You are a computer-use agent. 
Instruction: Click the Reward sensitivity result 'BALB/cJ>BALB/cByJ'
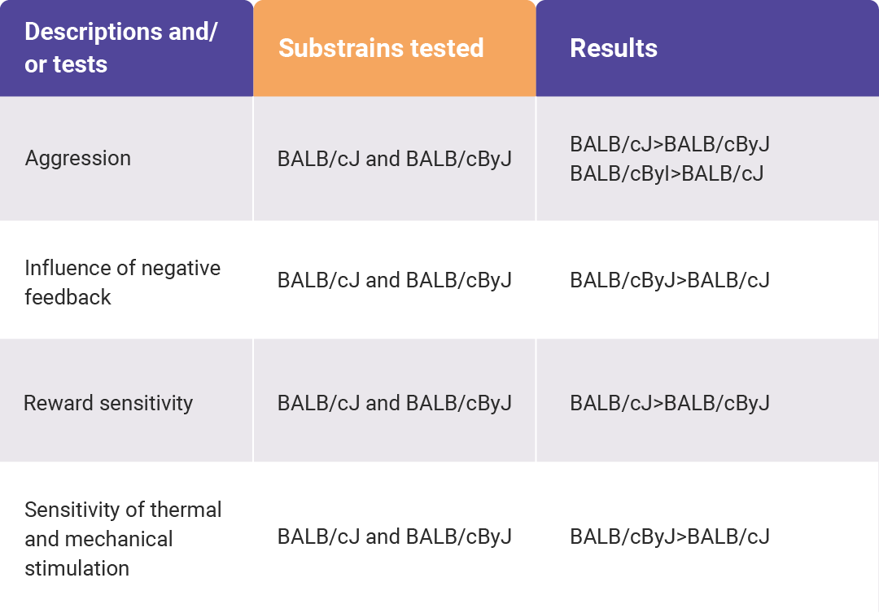coord(670,403)
